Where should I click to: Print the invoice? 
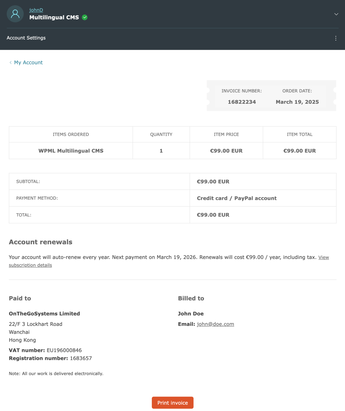coord(172,402)
